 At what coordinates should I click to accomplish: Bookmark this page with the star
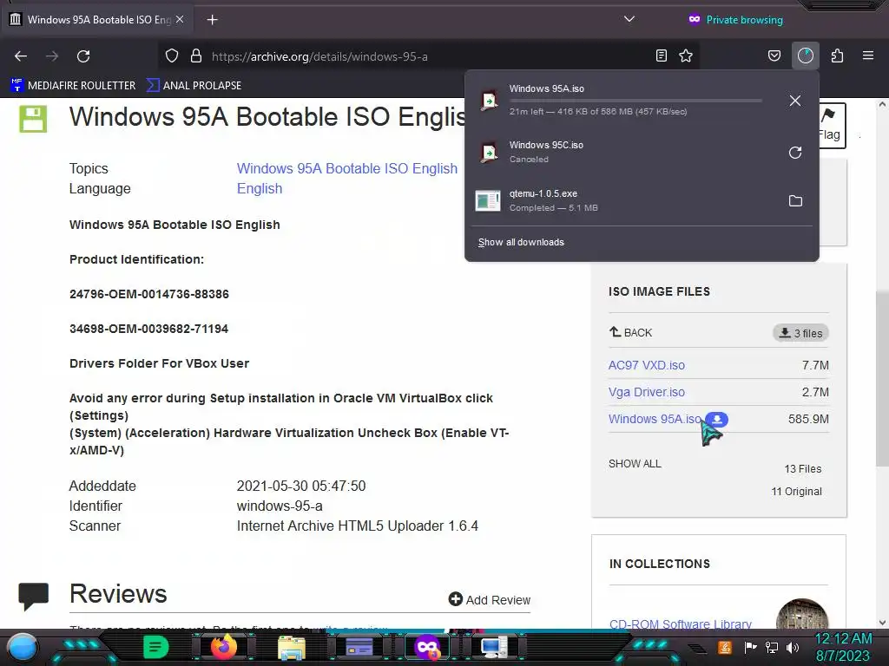pyautogui.click(x=686, y=56)
